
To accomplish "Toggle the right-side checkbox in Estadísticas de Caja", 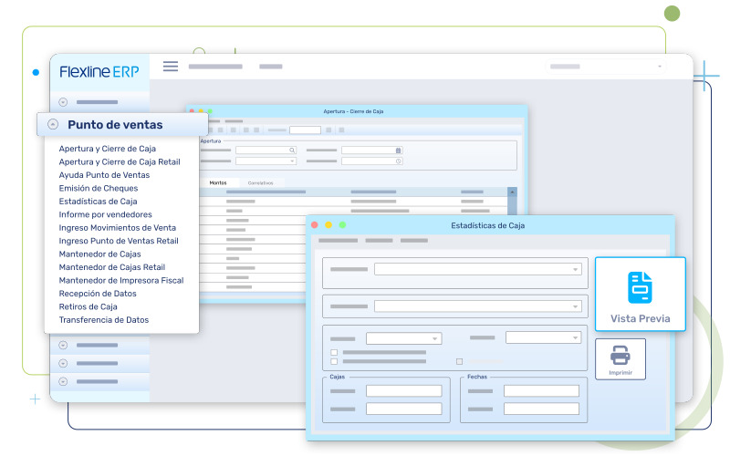I will tap(459, 361).
